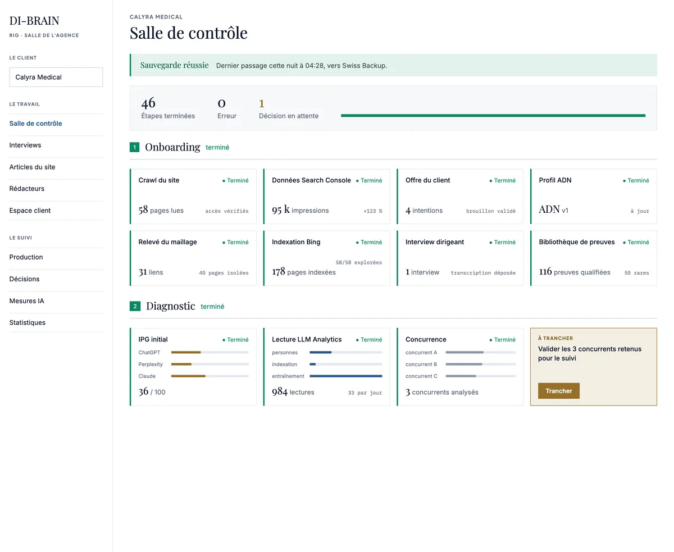Open Rédacteurs in the sidebar
674x552 pixels.
pyautogui.click(x=56, y=189)
